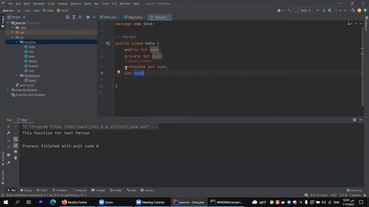Open Run panel settings gear
Image resolution: width=369 pixels, height=207 pixels.
(x=355, y=120)
